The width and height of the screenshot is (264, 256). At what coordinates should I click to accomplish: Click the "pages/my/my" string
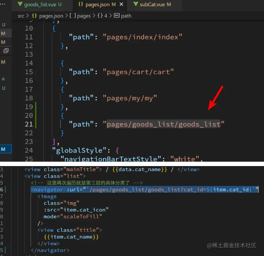(130, 98)
